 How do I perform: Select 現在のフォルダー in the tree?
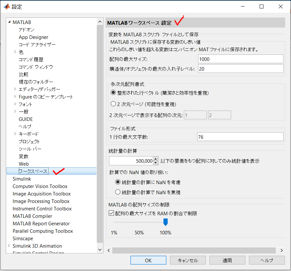click(36, 82)
